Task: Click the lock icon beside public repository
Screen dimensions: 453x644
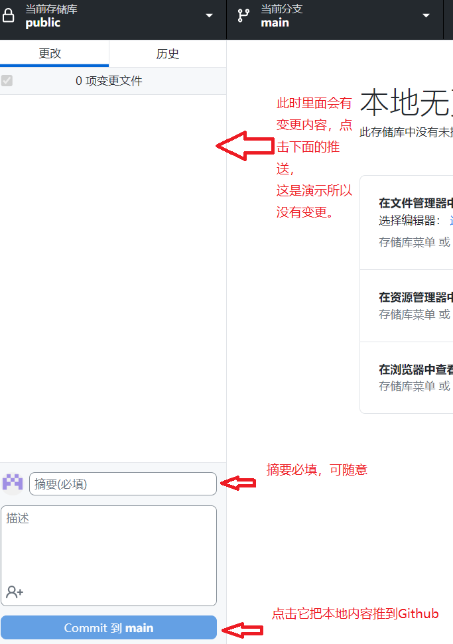Action: 8,16
